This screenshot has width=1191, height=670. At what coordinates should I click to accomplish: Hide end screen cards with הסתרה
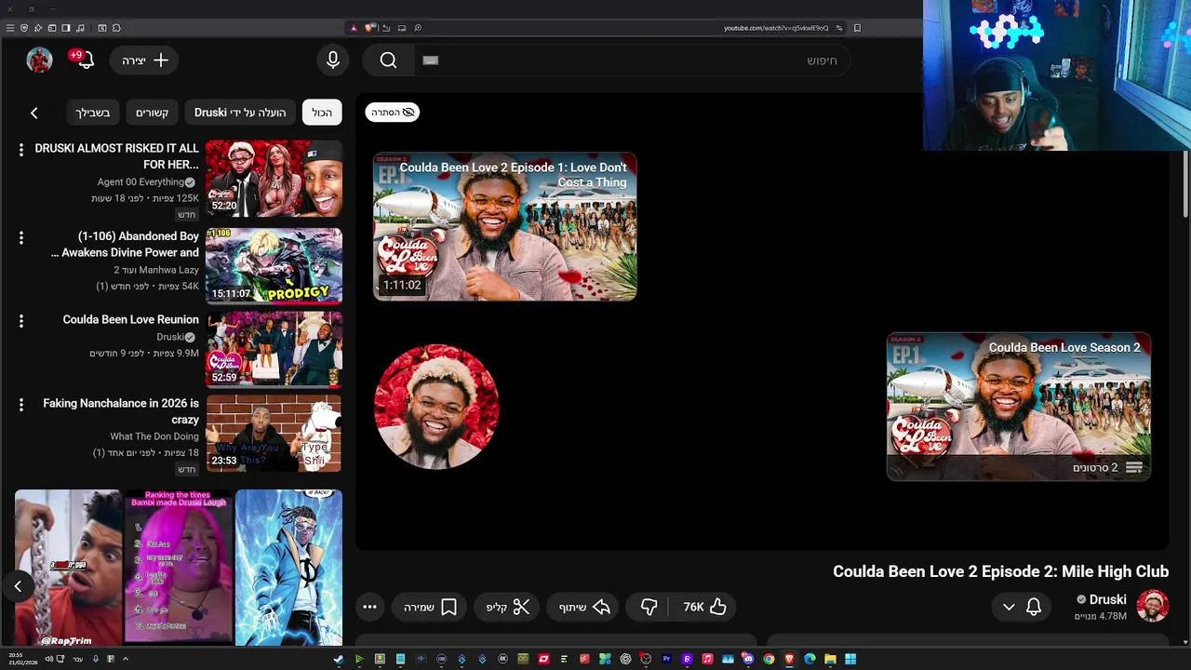(x=393, y=113)
